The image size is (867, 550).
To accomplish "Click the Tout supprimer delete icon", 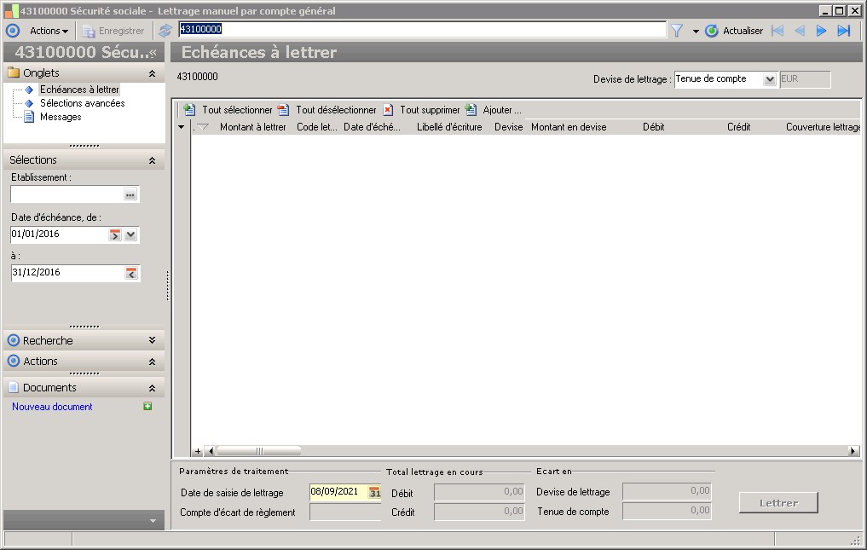I will pyautogui.click(x=388, y=110).
